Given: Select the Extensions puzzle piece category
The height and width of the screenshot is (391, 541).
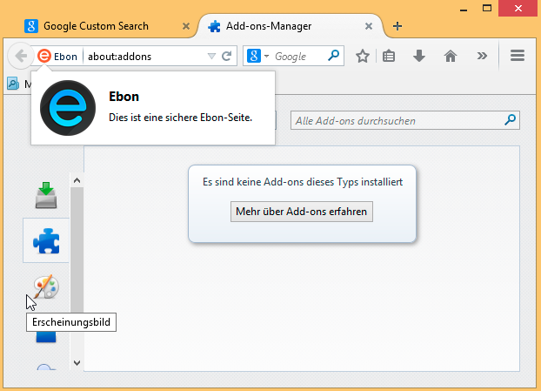Looking at the screenshot, I should tap(46, 241).
